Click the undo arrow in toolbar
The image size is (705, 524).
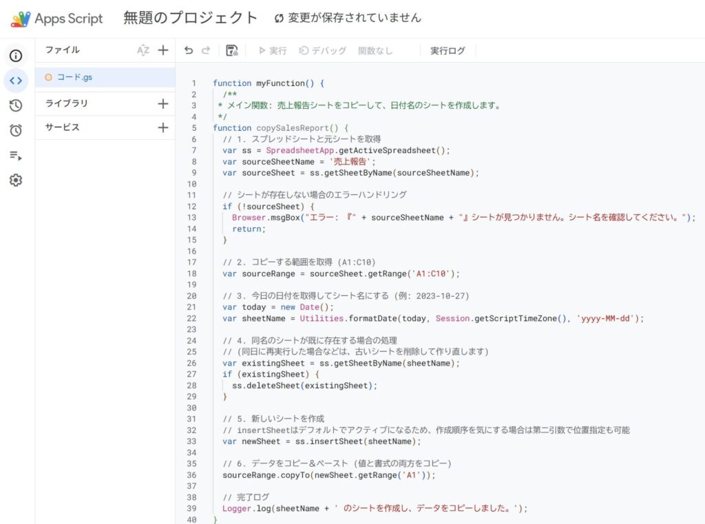coord(189,50)
